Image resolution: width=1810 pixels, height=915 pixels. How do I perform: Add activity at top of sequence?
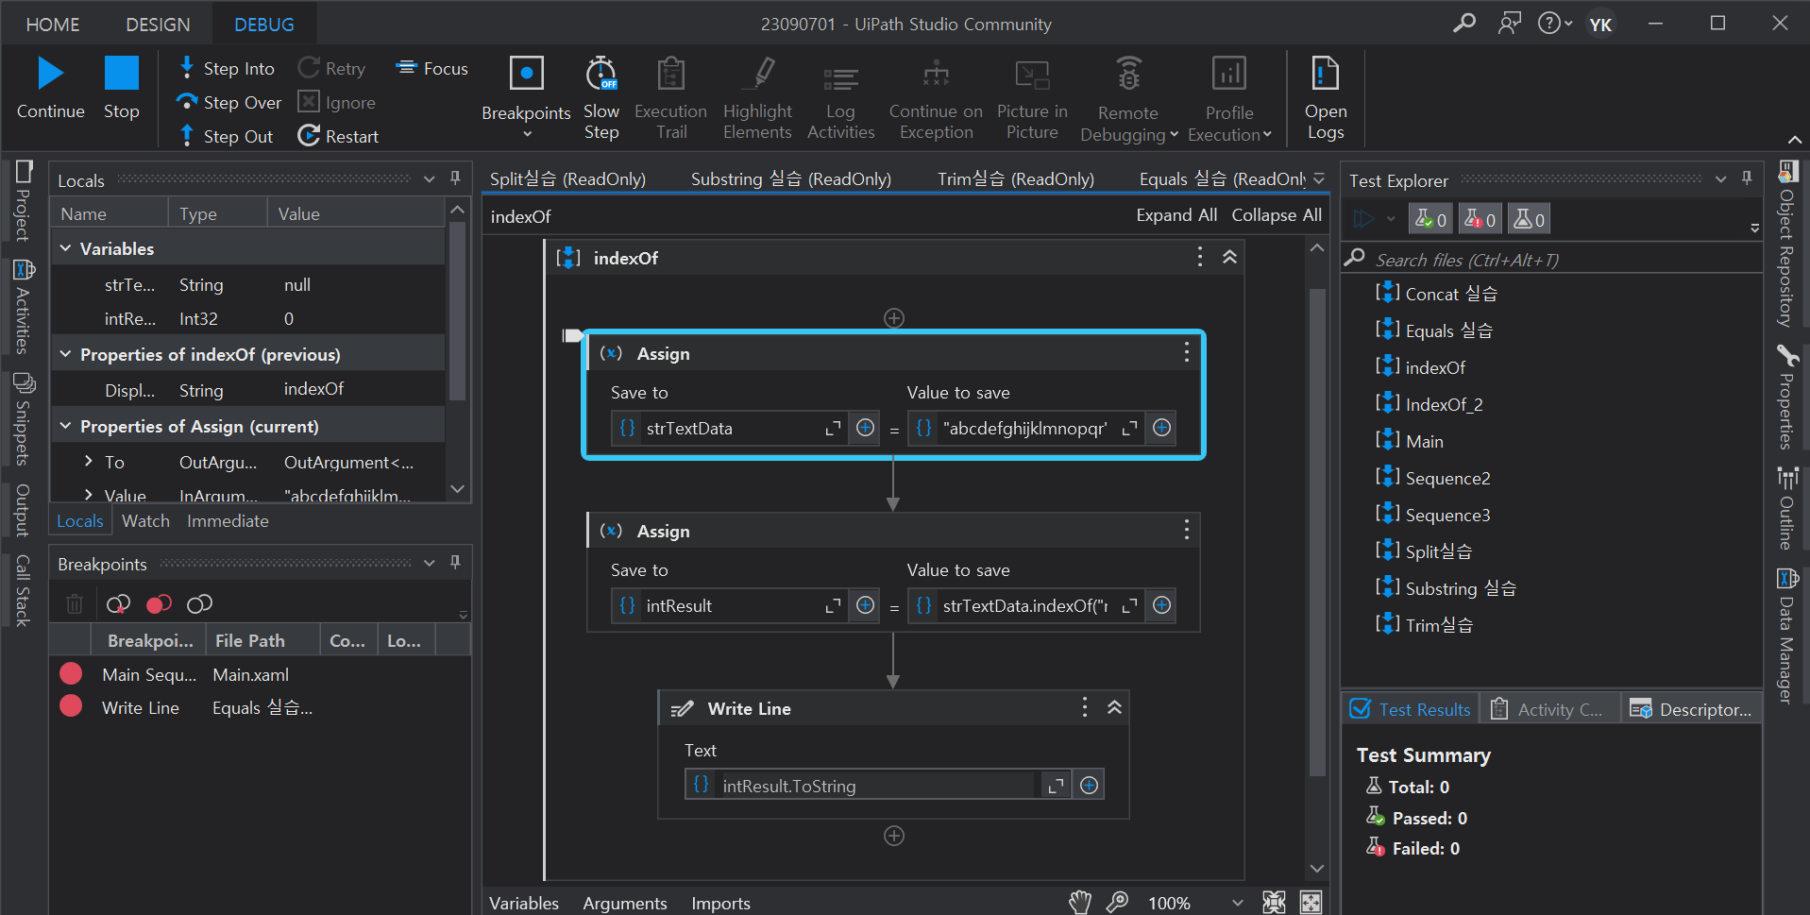(893, 318)
